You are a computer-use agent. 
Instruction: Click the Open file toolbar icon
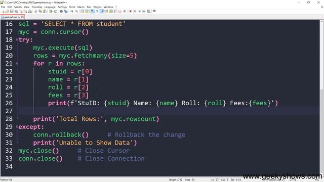[x=7, y=11]
